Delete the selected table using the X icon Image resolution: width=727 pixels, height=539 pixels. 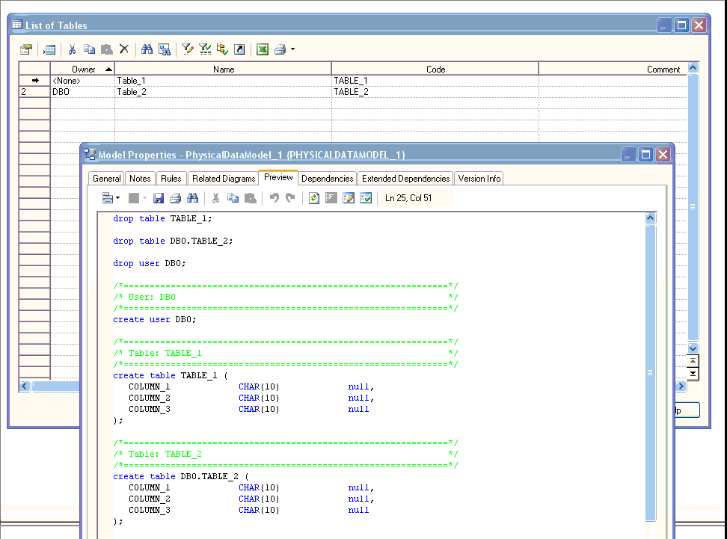(x=124, y=49)
